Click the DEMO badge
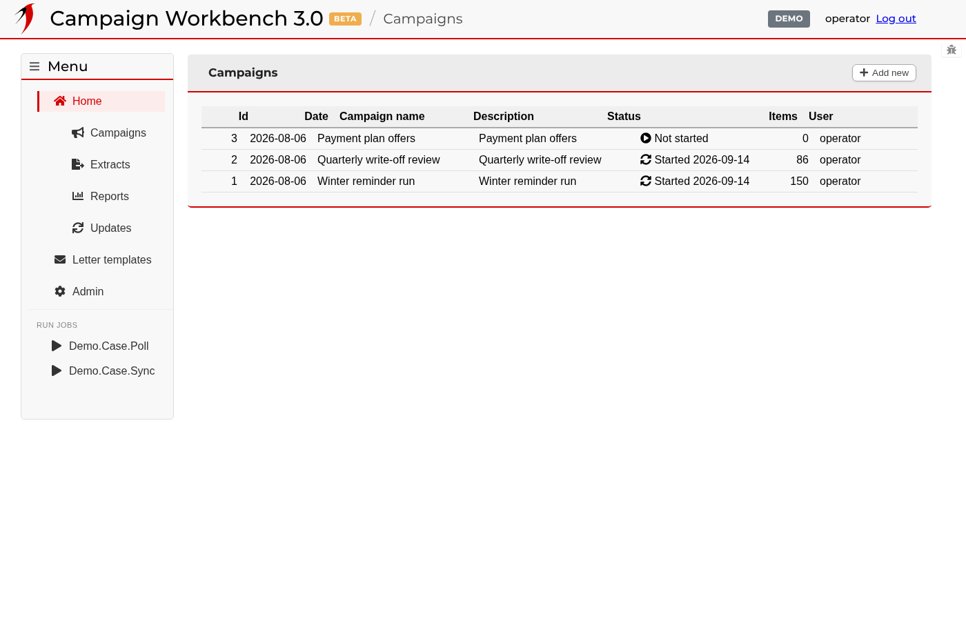Image resolution: width=966 pixels, height=621 pixels. pyautogui.click(x=789, y=19)
